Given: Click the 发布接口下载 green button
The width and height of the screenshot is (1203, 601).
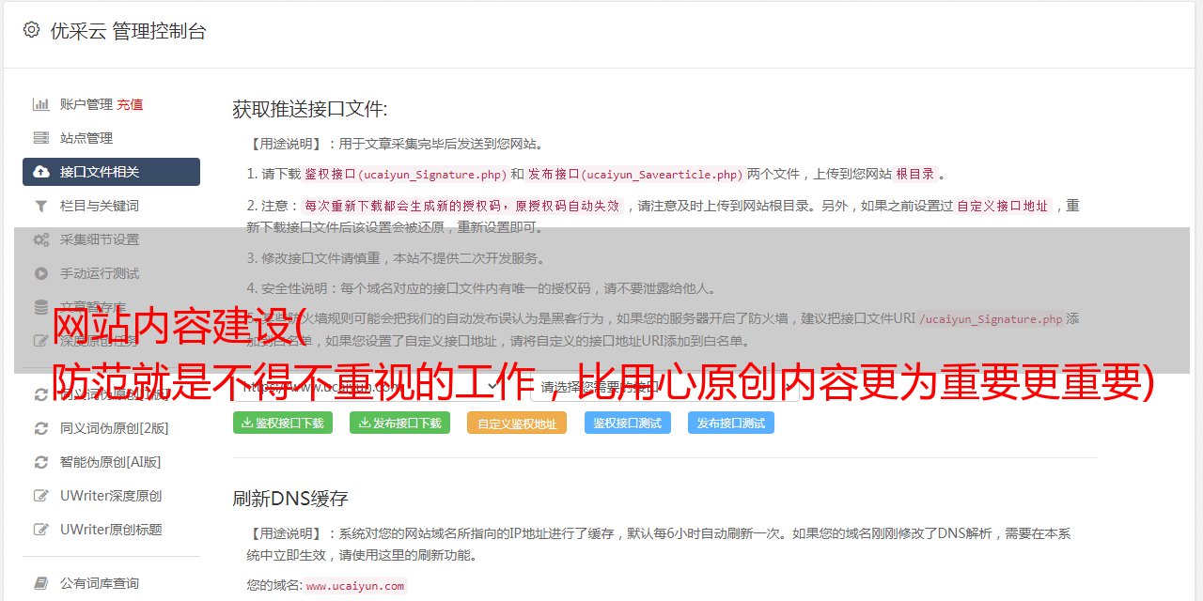Looking at the screenshot, I should coord(399,423).
